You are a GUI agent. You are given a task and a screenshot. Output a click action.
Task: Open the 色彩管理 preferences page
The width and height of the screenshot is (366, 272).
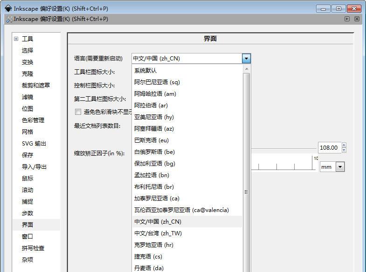pos(33,120)
